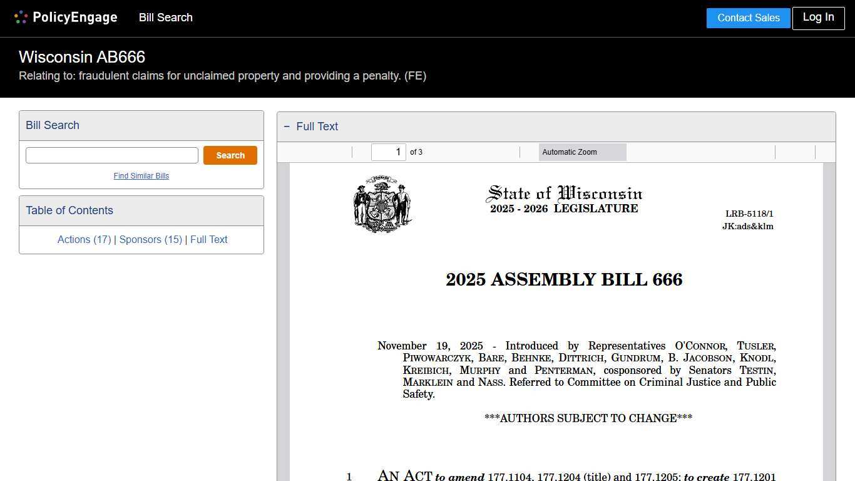Click the page number input showing 1
This screenshot has width=855, height=481.
pyautogui.click(x=388, y=152)
